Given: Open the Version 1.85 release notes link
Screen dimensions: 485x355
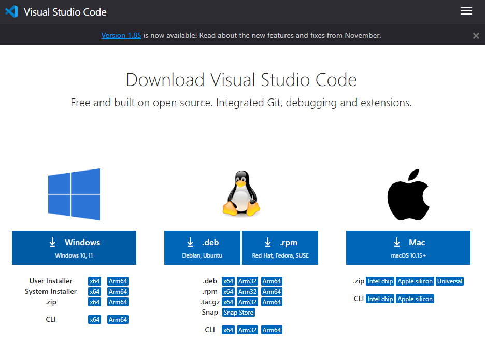Looking at the screenshot, I should click(x=121, y=35).
